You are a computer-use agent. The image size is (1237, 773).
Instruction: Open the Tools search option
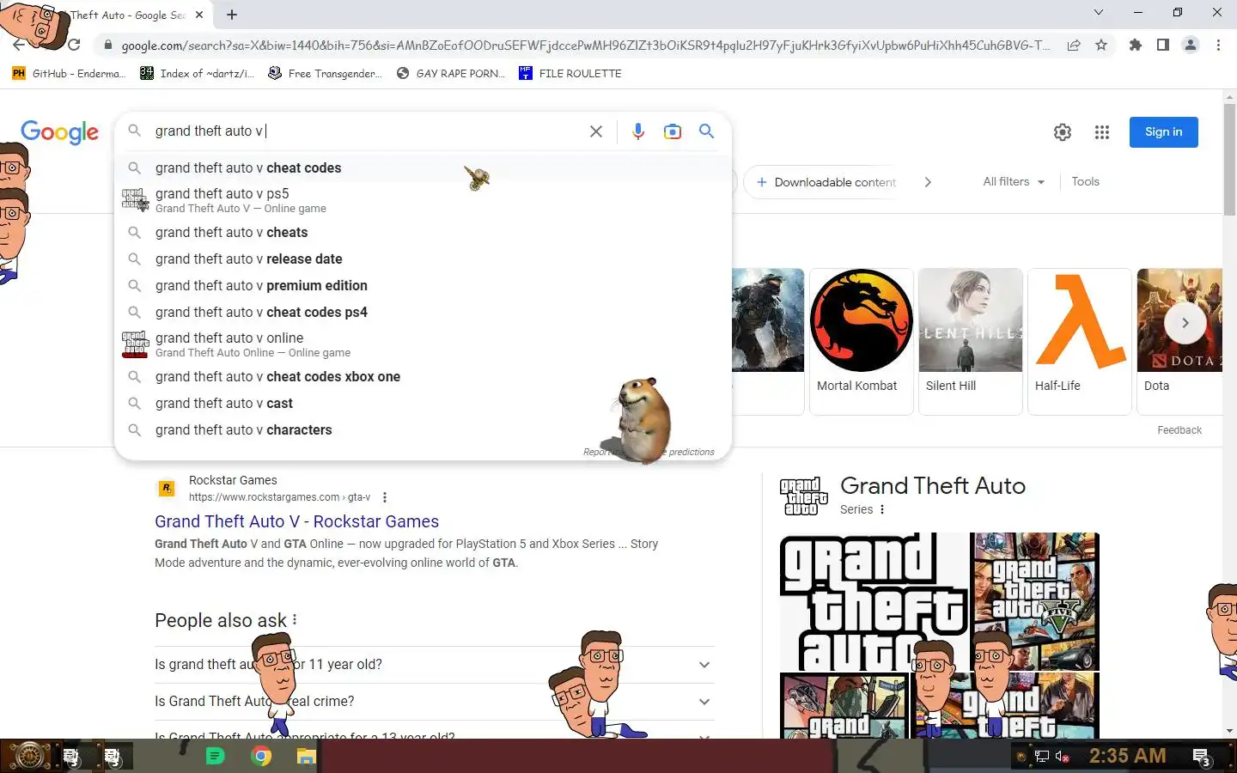click(x=1085, y=181)
